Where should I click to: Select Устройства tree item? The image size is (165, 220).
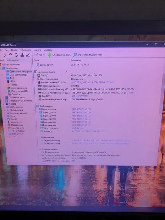(x=16, y=122)
